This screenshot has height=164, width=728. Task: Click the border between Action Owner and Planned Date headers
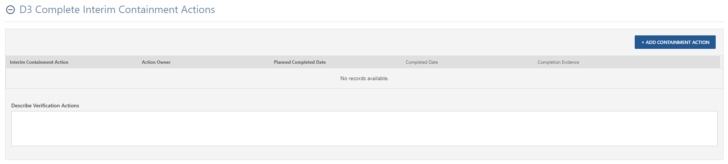(x=270, y=62)
